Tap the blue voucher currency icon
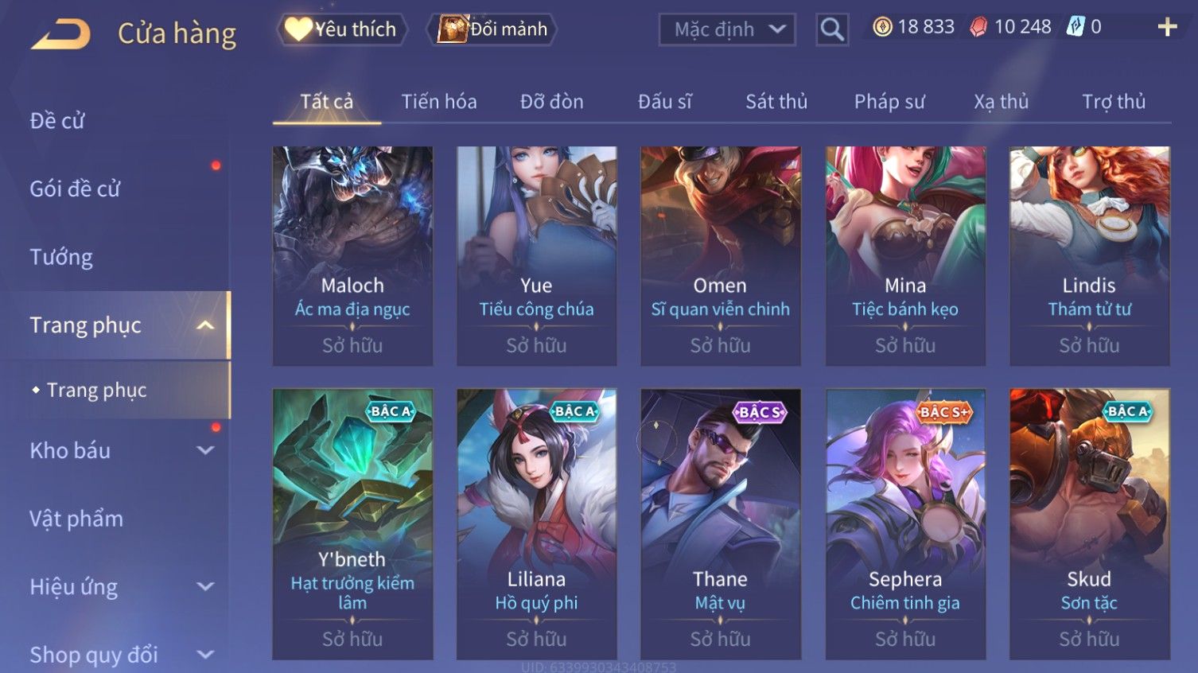Viewport: 1198px width, 673px height. (x=1075, y=27)
